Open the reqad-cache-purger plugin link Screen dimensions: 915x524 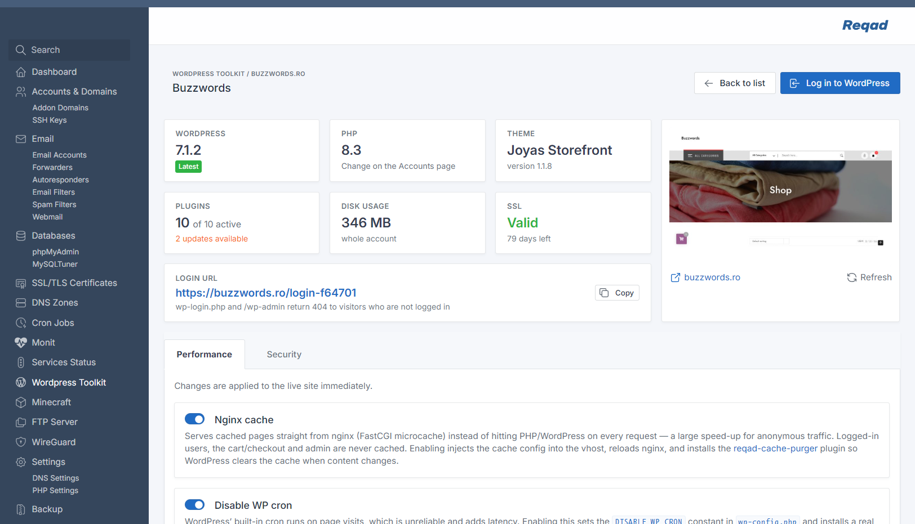775,449
